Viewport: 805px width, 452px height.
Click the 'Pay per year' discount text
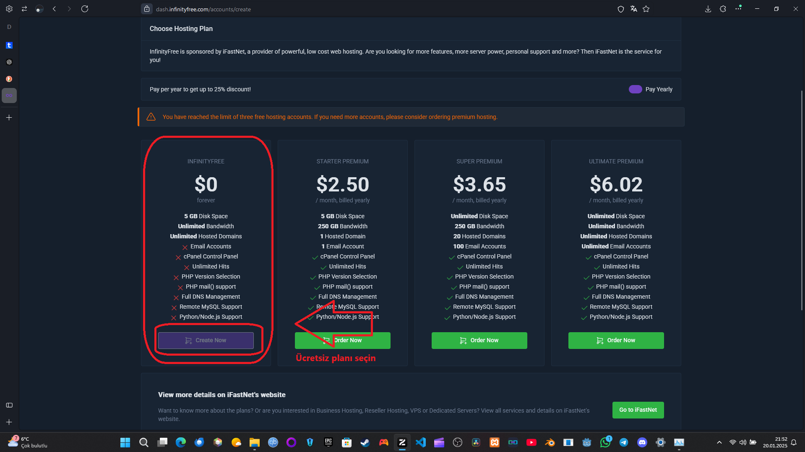pos(200,89)
